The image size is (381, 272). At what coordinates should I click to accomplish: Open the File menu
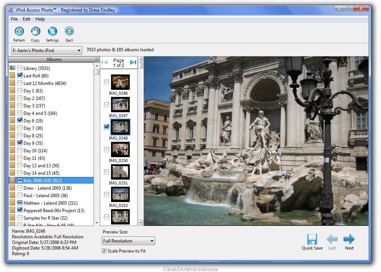click(x=14, y=19)
